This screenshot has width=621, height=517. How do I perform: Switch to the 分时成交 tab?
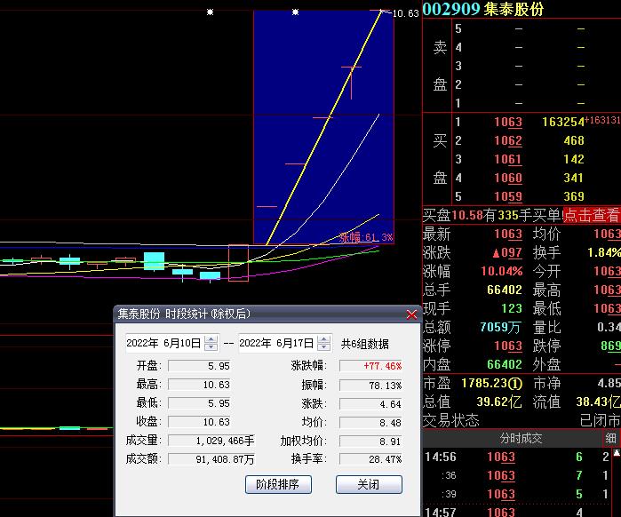coord(521,438)
